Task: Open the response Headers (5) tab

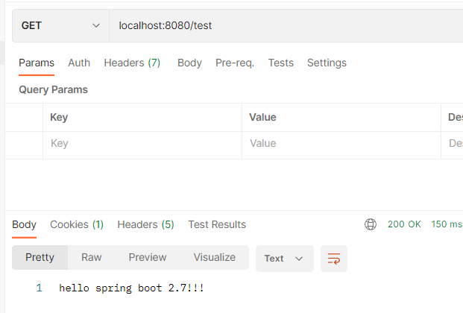Action: (145, 224)
